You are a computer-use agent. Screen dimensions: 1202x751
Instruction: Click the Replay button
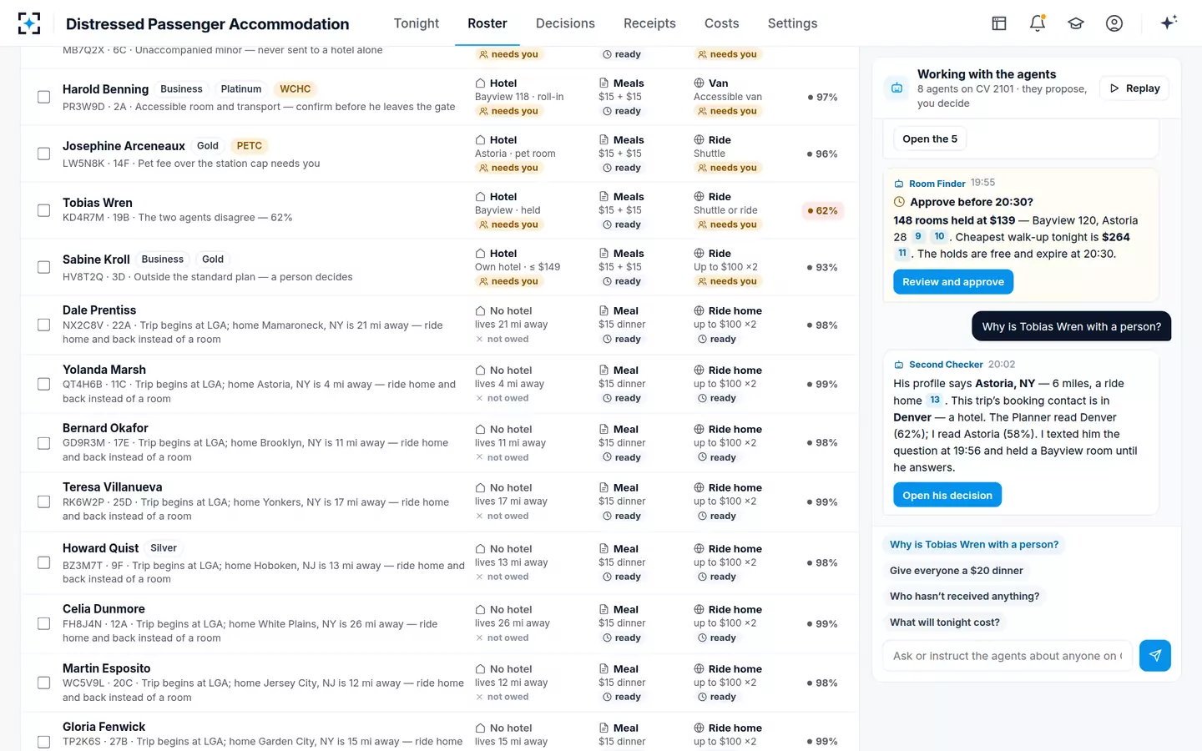pos(1135,88)
